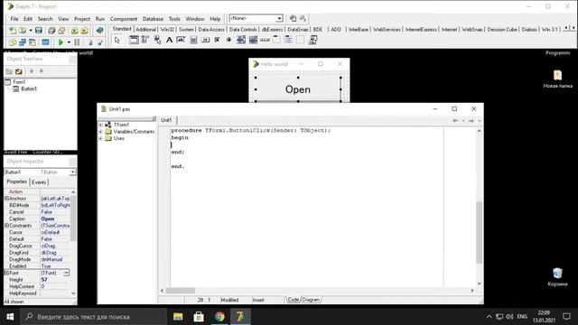Image resolution: width=578 pixels, height=325 pixels.
Task: Click the Open file toolbar icon
Action: (x=23, y=31)
